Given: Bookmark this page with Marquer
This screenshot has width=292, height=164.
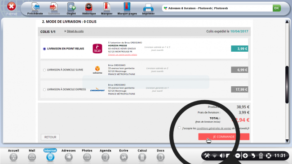Looking at the screenshot, I should tap(106, 7).
